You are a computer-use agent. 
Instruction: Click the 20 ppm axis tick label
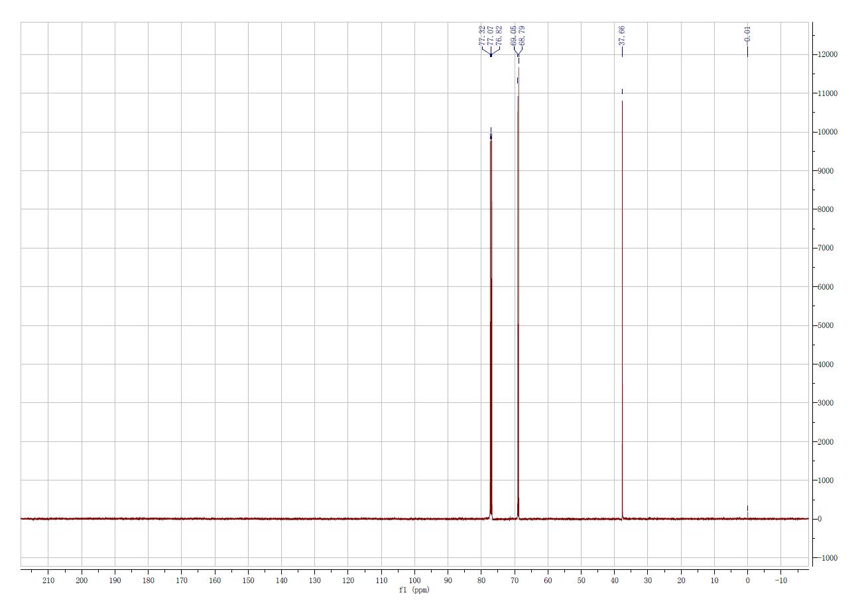(681, 581)
